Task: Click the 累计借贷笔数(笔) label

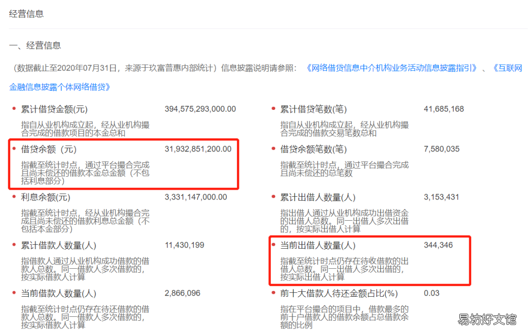Action: click(313, 109)
